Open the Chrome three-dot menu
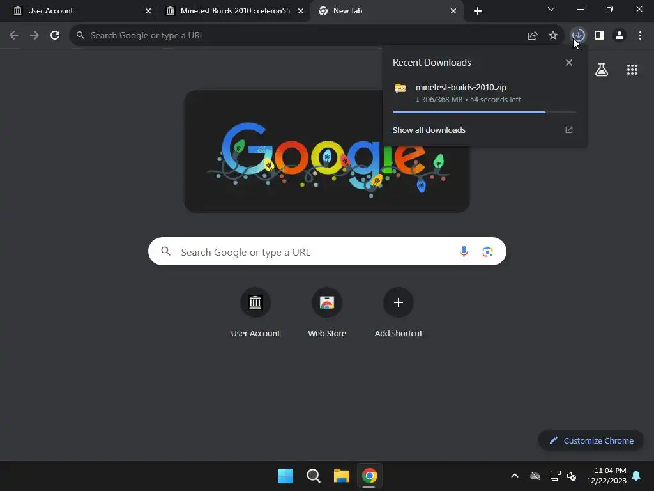654x491 pixels. (640, 35)
